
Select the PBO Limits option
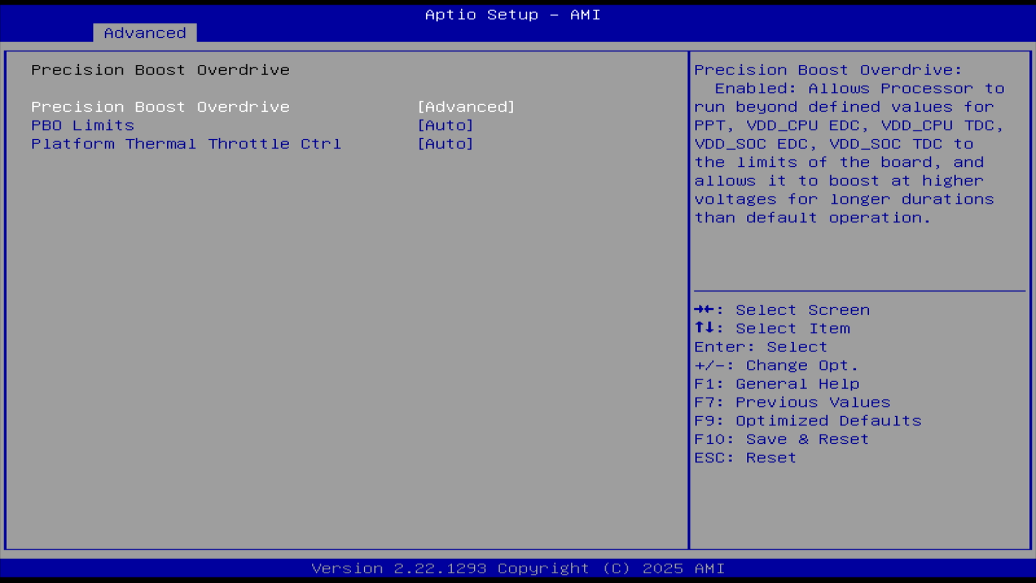(83, 125)
